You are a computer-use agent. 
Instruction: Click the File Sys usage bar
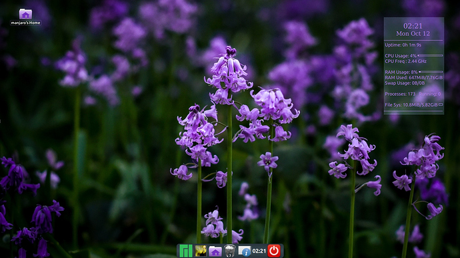click(x=441, y=104)
